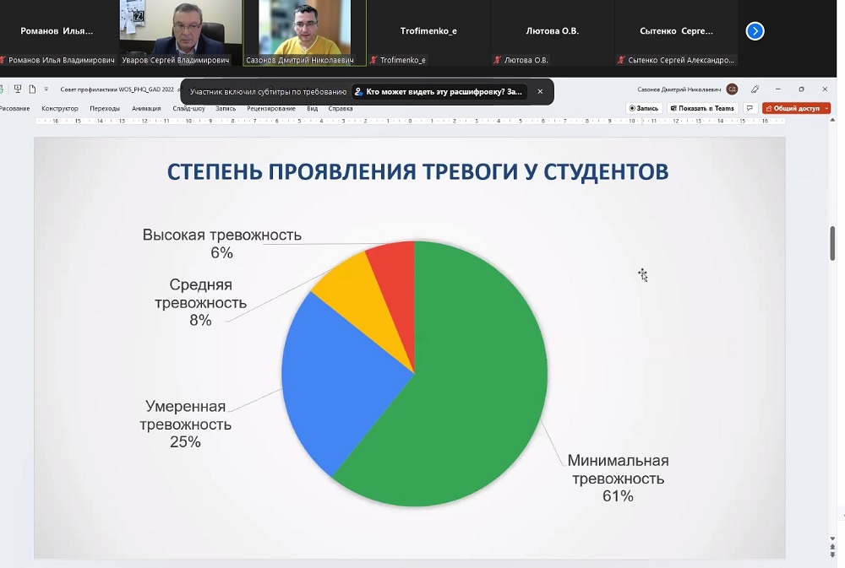
Task: Click the vertical scrollbar thumb
Action: coord(832,244)
